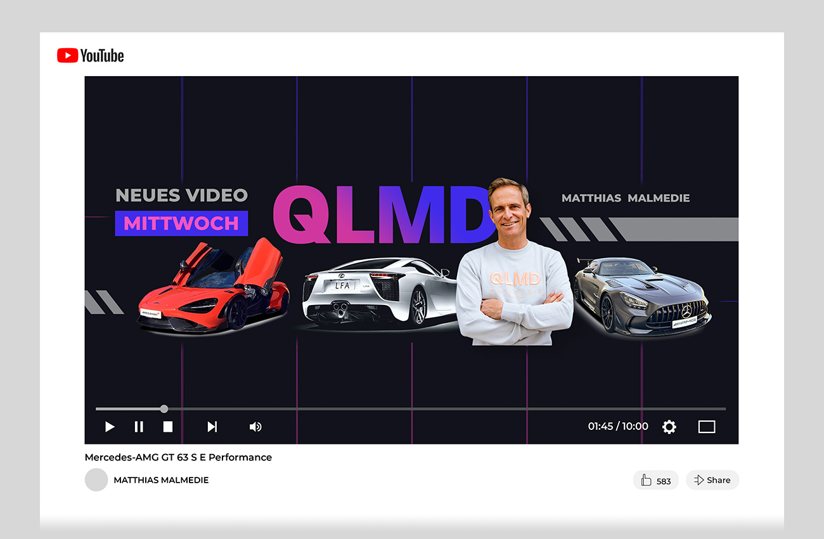The height and width of the screenshot is (539, 824).
Task: Click the MITTWOCH purple banner
Action: [181, 223]
